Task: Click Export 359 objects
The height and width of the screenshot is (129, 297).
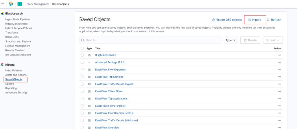Action: pyautogui.click(x=227, y=20)
